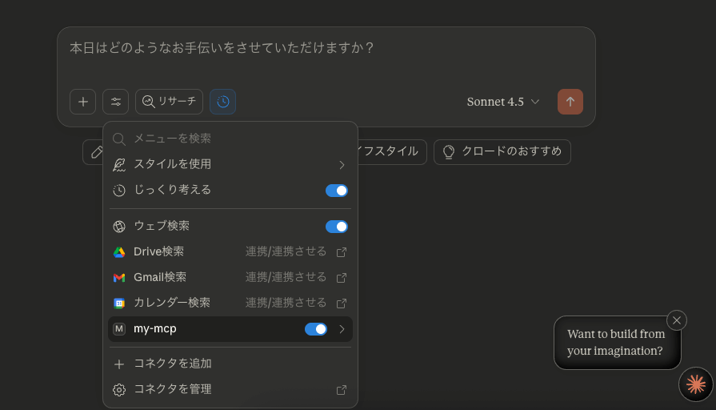Click the extended thinking clock icon
This screenshot has width=716, height=410.
[222, 102]
